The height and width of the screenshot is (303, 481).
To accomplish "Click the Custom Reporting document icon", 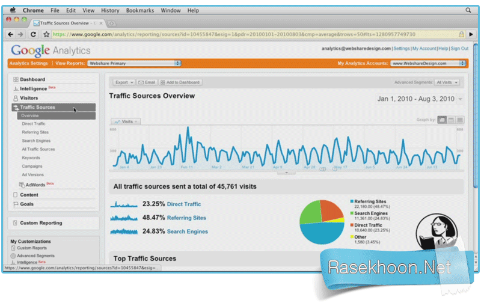I will pyautogui.click(x=15, y=223).
